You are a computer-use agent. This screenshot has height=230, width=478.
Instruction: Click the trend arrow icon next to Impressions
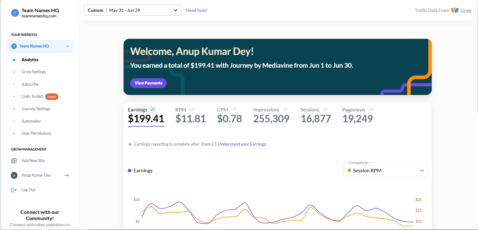(x=285, y=110)
